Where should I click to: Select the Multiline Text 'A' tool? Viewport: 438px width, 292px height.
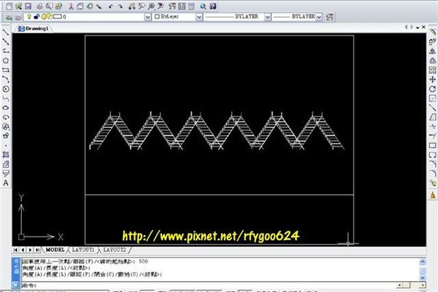point(6,183)
